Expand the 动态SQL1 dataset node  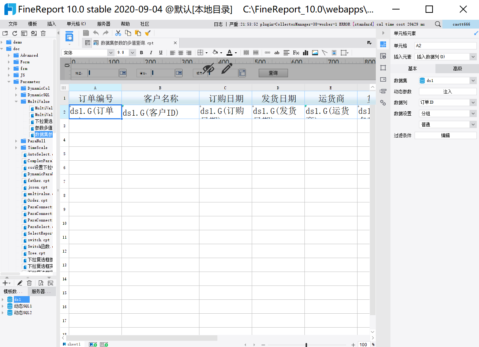pos(3,306)
